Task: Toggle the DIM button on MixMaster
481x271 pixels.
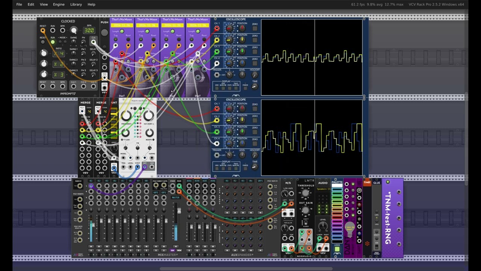Action: click(173, 250)
